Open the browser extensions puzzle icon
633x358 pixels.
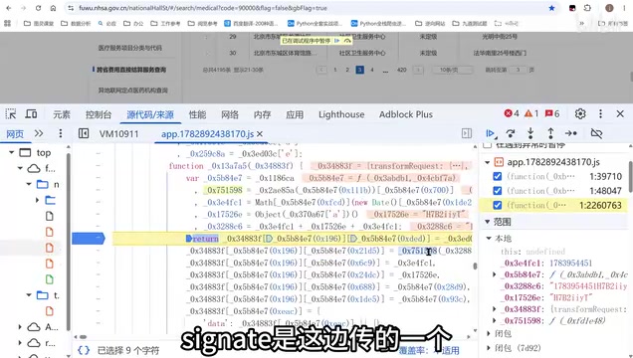coord(587,8)
